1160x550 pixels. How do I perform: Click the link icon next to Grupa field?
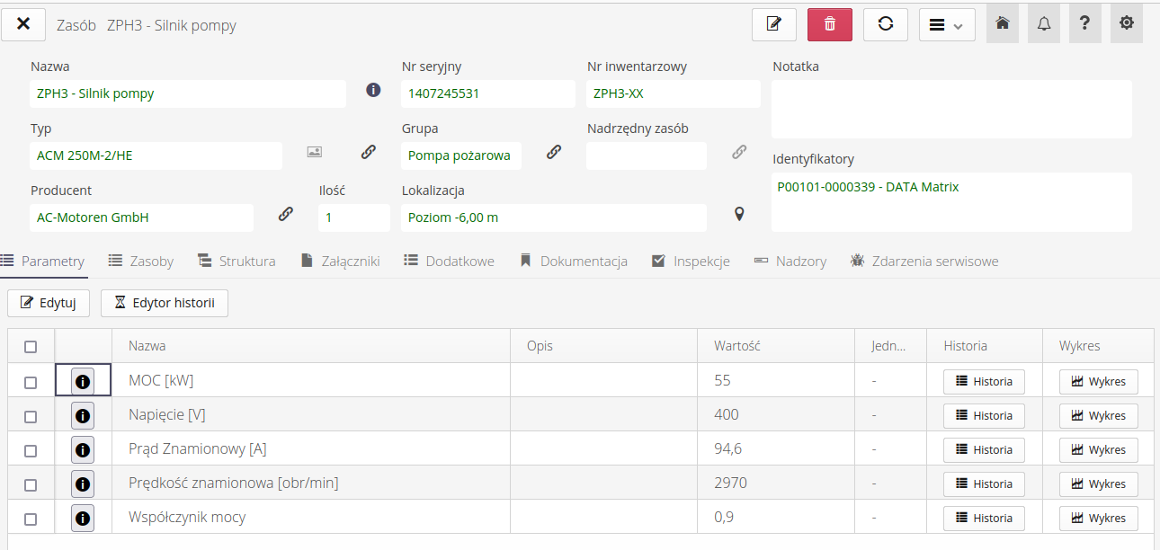554,152
